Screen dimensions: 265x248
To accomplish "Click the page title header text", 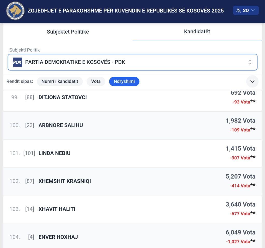I will [x=126, y=11].
